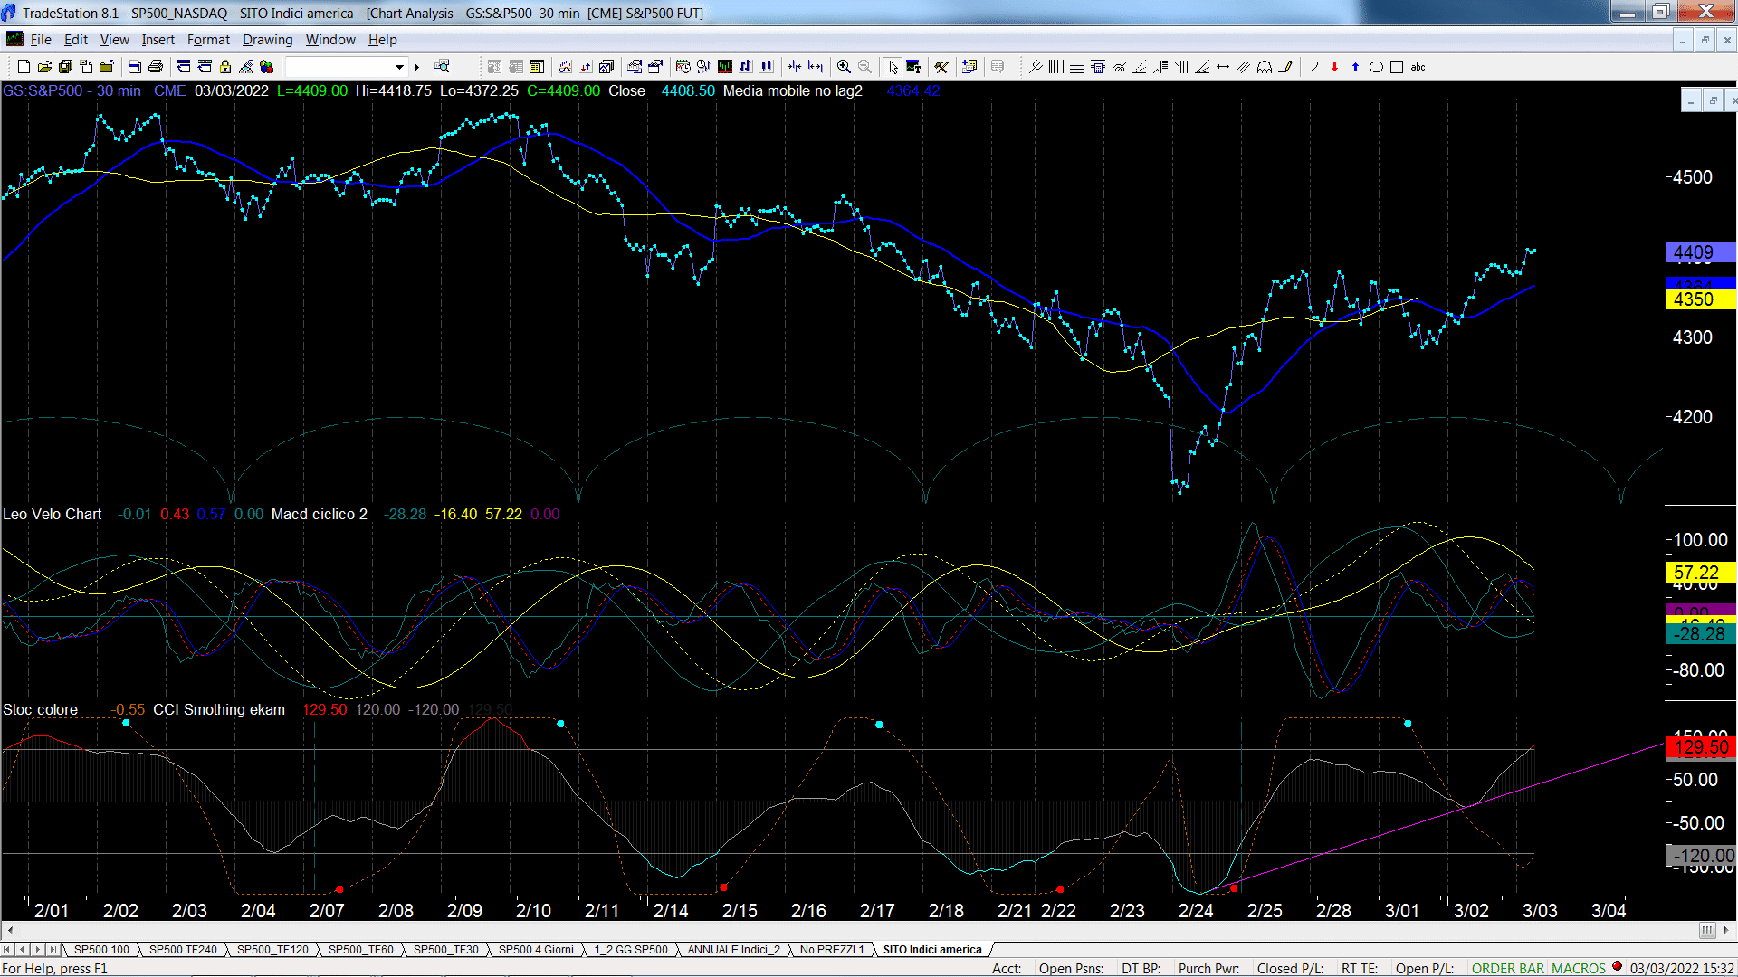The height and width of the screenshot is (977, 1738).
Task: Click the green-on-black chart window icon
Action: point(725,67)
